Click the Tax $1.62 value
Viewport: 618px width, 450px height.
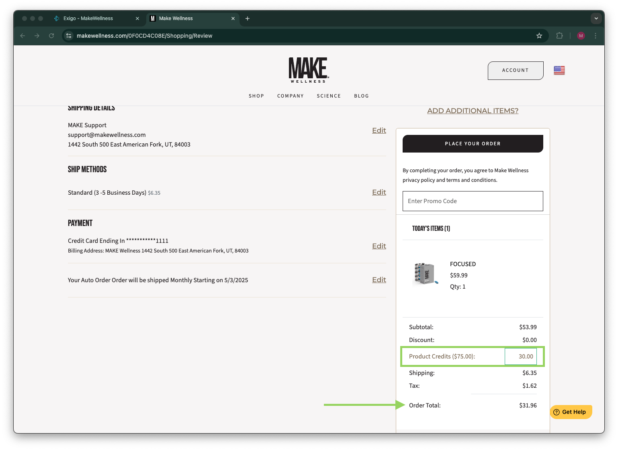[x=530, y=386]
